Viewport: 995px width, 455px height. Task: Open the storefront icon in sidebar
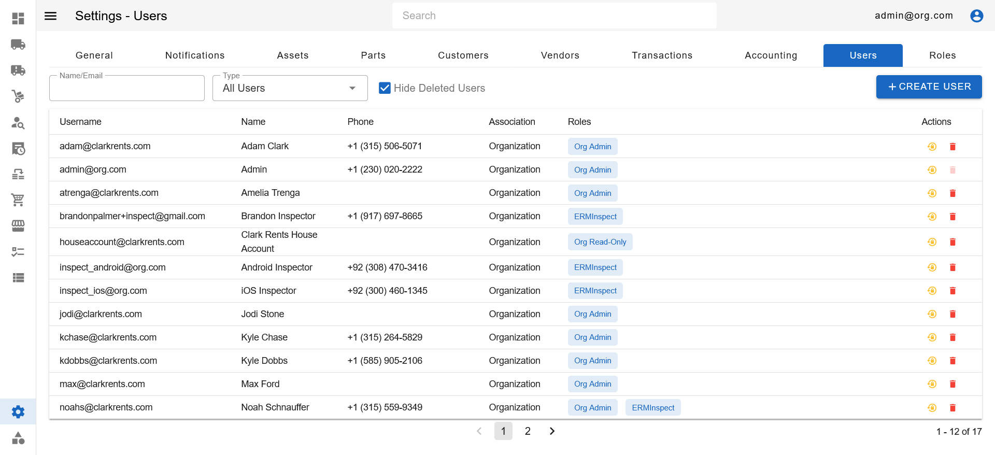click(18, 225)
